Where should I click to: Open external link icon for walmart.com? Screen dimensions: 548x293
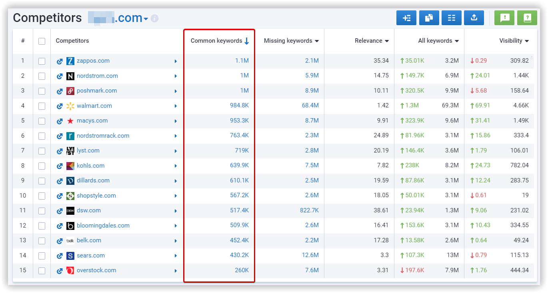point(60,106)
